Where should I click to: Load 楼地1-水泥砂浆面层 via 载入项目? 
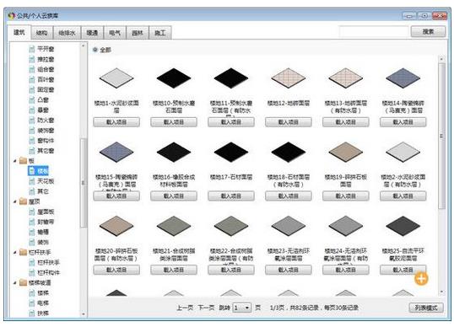coord(116,122)
